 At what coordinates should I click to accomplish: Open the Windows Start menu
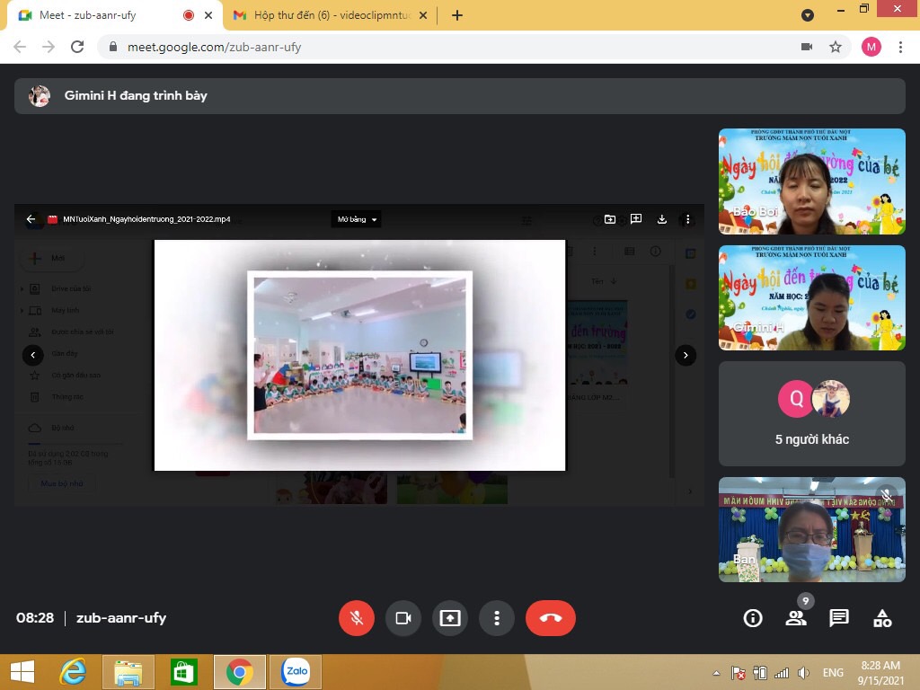pyautogui.click(x=22, y=672)
